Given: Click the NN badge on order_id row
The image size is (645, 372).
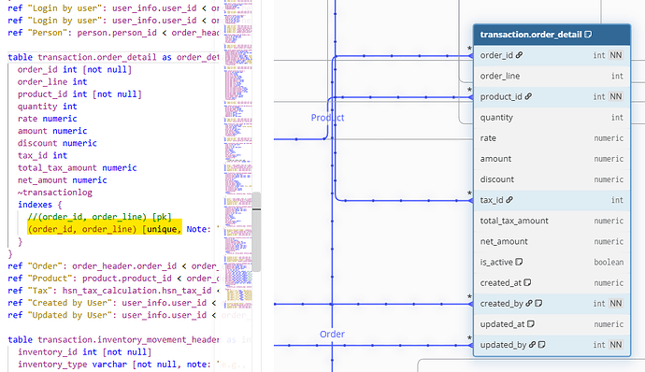Looking at the screenshot, I should [616, 55].
